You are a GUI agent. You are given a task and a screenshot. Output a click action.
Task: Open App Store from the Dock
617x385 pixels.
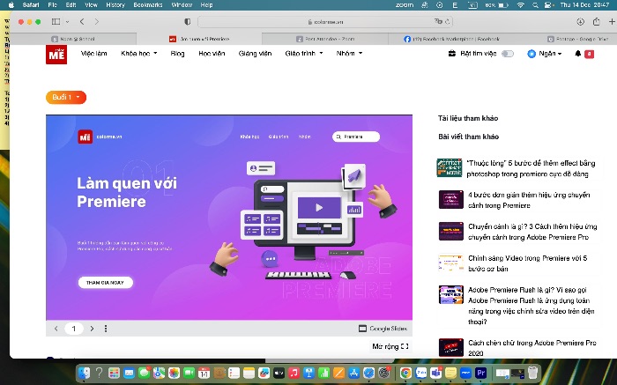click(353, 372)
